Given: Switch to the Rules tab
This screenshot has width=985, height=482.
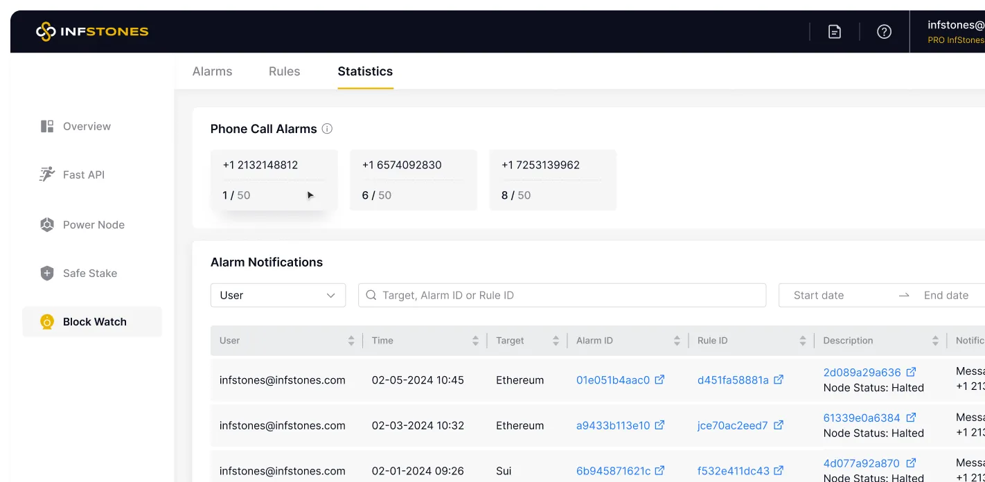Looking at the screenshot, I should pos(284,71).
